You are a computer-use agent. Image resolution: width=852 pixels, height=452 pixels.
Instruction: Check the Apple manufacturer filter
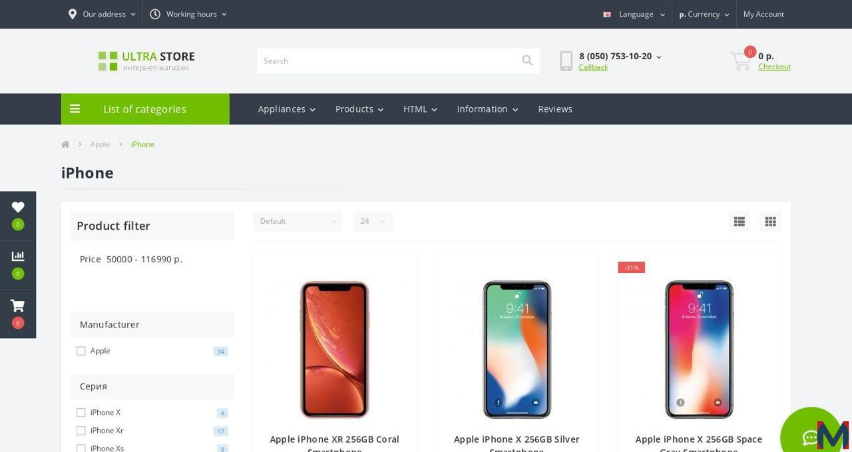pyautogui.click(x=81, y=351)
